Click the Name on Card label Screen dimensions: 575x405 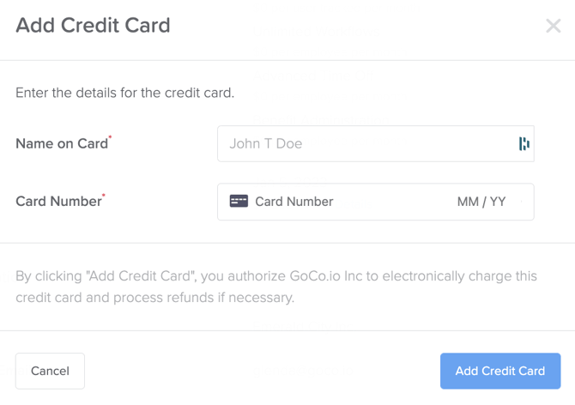[62, 143]
